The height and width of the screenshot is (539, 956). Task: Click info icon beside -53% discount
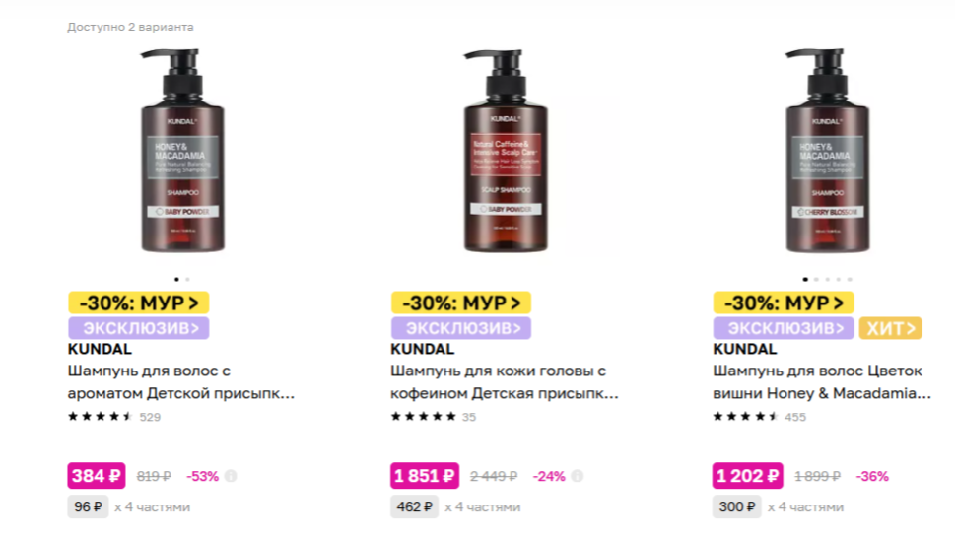tap(231, 476)
